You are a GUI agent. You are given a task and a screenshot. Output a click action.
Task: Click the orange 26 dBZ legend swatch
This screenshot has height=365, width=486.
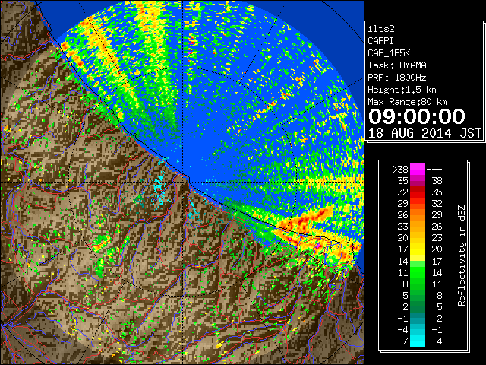418,214
